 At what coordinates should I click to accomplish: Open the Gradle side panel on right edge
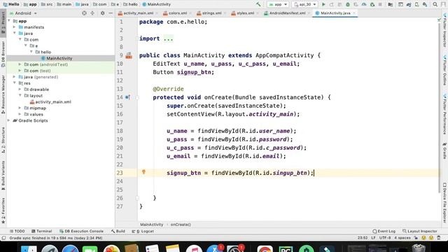point(445,150)
